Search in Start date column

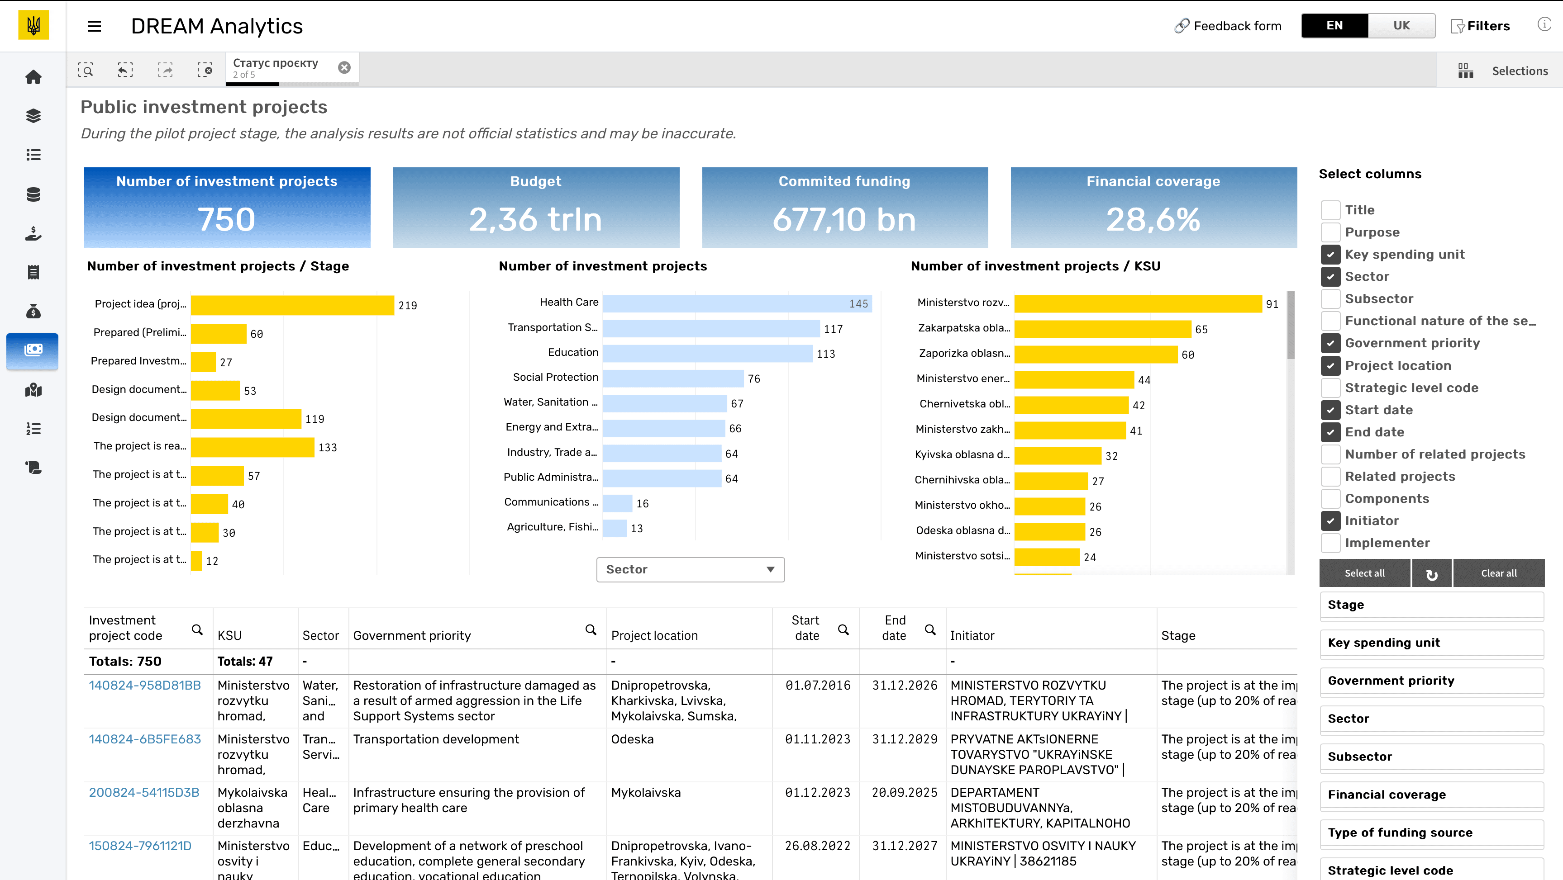coord(843,629)
